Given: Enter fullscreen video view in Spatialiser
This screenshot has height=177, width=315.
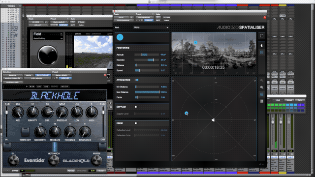Looking at the screenshot, I should [262, 36].
